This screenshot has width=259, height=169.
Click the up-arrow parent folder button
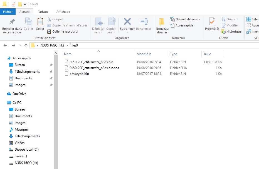tap(26, 45)
